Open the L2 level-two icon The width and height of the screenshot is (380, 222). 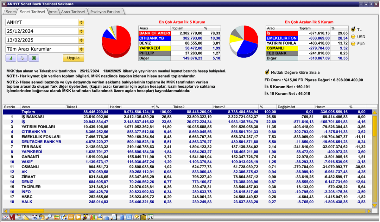(x=129, y=217)
